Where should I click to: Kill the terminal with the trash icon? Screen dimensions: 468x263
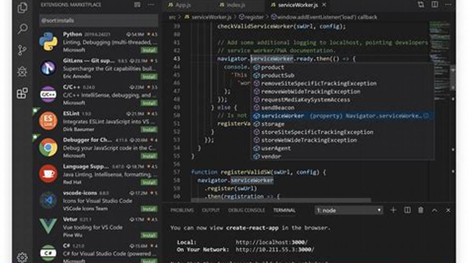tap(420, 210)
